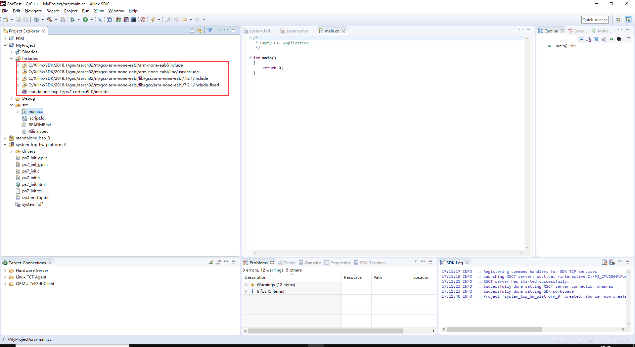Viewport: 635px width, 347px height.
Task: Expand the Warnings (12 items) row
Action: click(x=246, y=285)
